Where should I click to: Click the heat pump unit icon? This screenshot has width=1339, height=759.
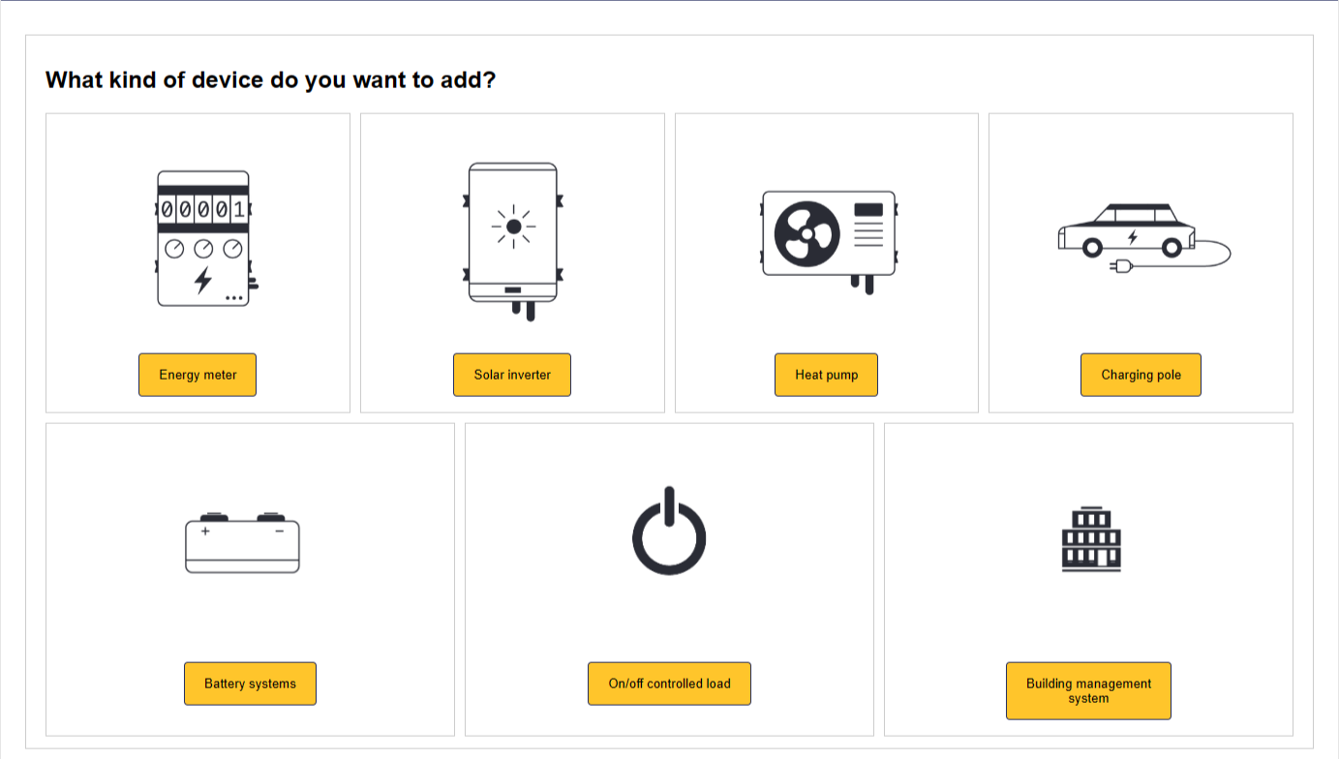click(x=828, y=235)
